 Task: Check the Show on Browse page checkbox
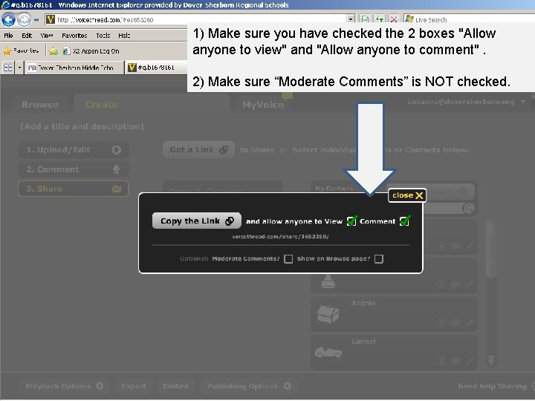pyautogui.click(x=379, y=259)
